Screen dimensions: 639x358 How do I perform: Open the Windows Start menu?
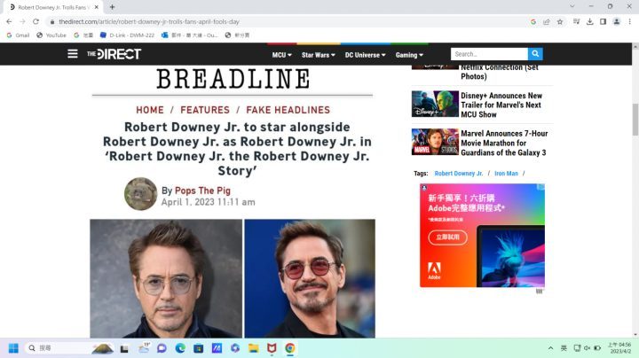point(14,348)
